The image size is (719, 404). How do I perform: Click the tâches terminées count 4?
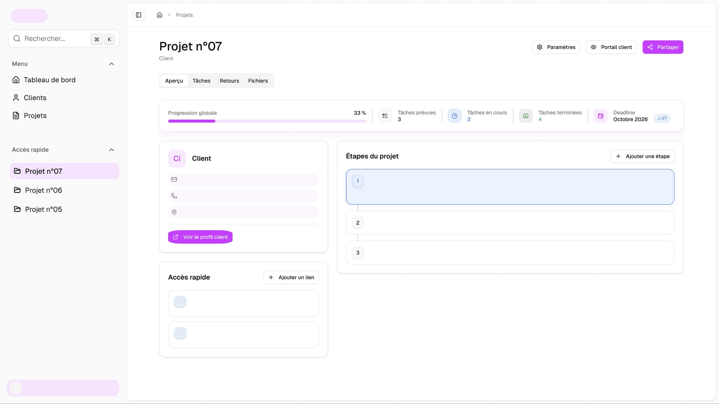point(540,119)
